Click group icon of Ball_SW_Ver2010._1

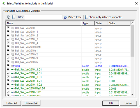point(13,32)
